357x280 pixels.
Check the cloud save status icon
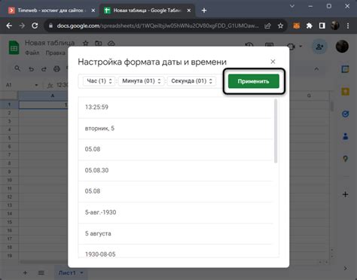click(111, 44)
